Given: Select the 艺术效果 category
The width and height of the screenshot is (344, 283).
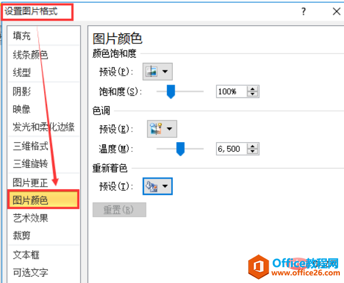Looking at the screenshot, I should coord(44,218).
